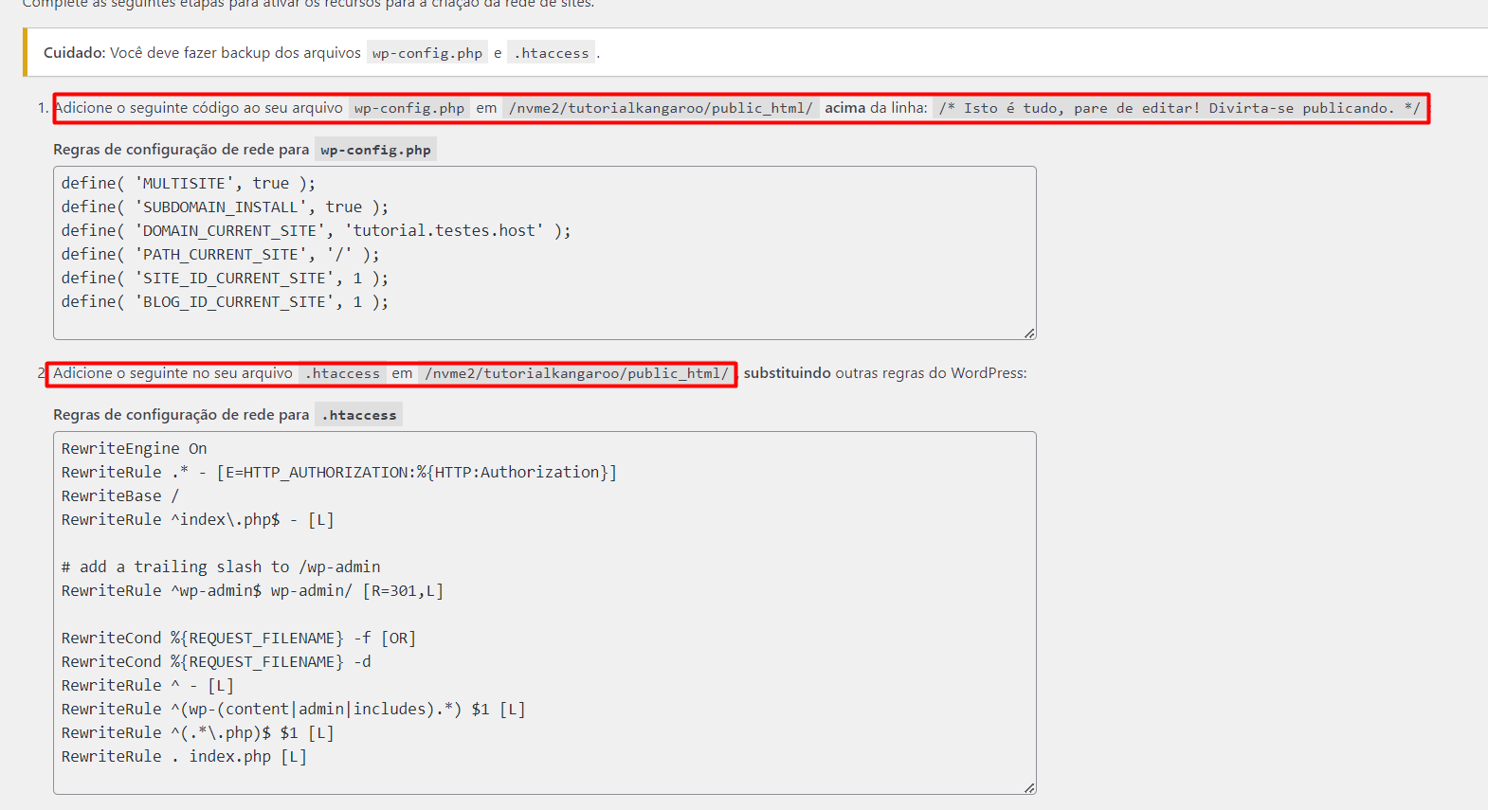This screenshot has height=810, width=1488.
Task: Click the bold 'Cuidado' warning label
Action: [x=74, y=53]
